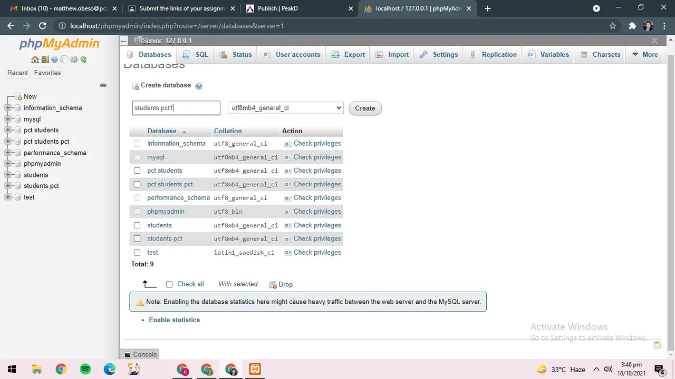Open the More menu dropdown
The image size is (675, 379).
click(645, 55)
